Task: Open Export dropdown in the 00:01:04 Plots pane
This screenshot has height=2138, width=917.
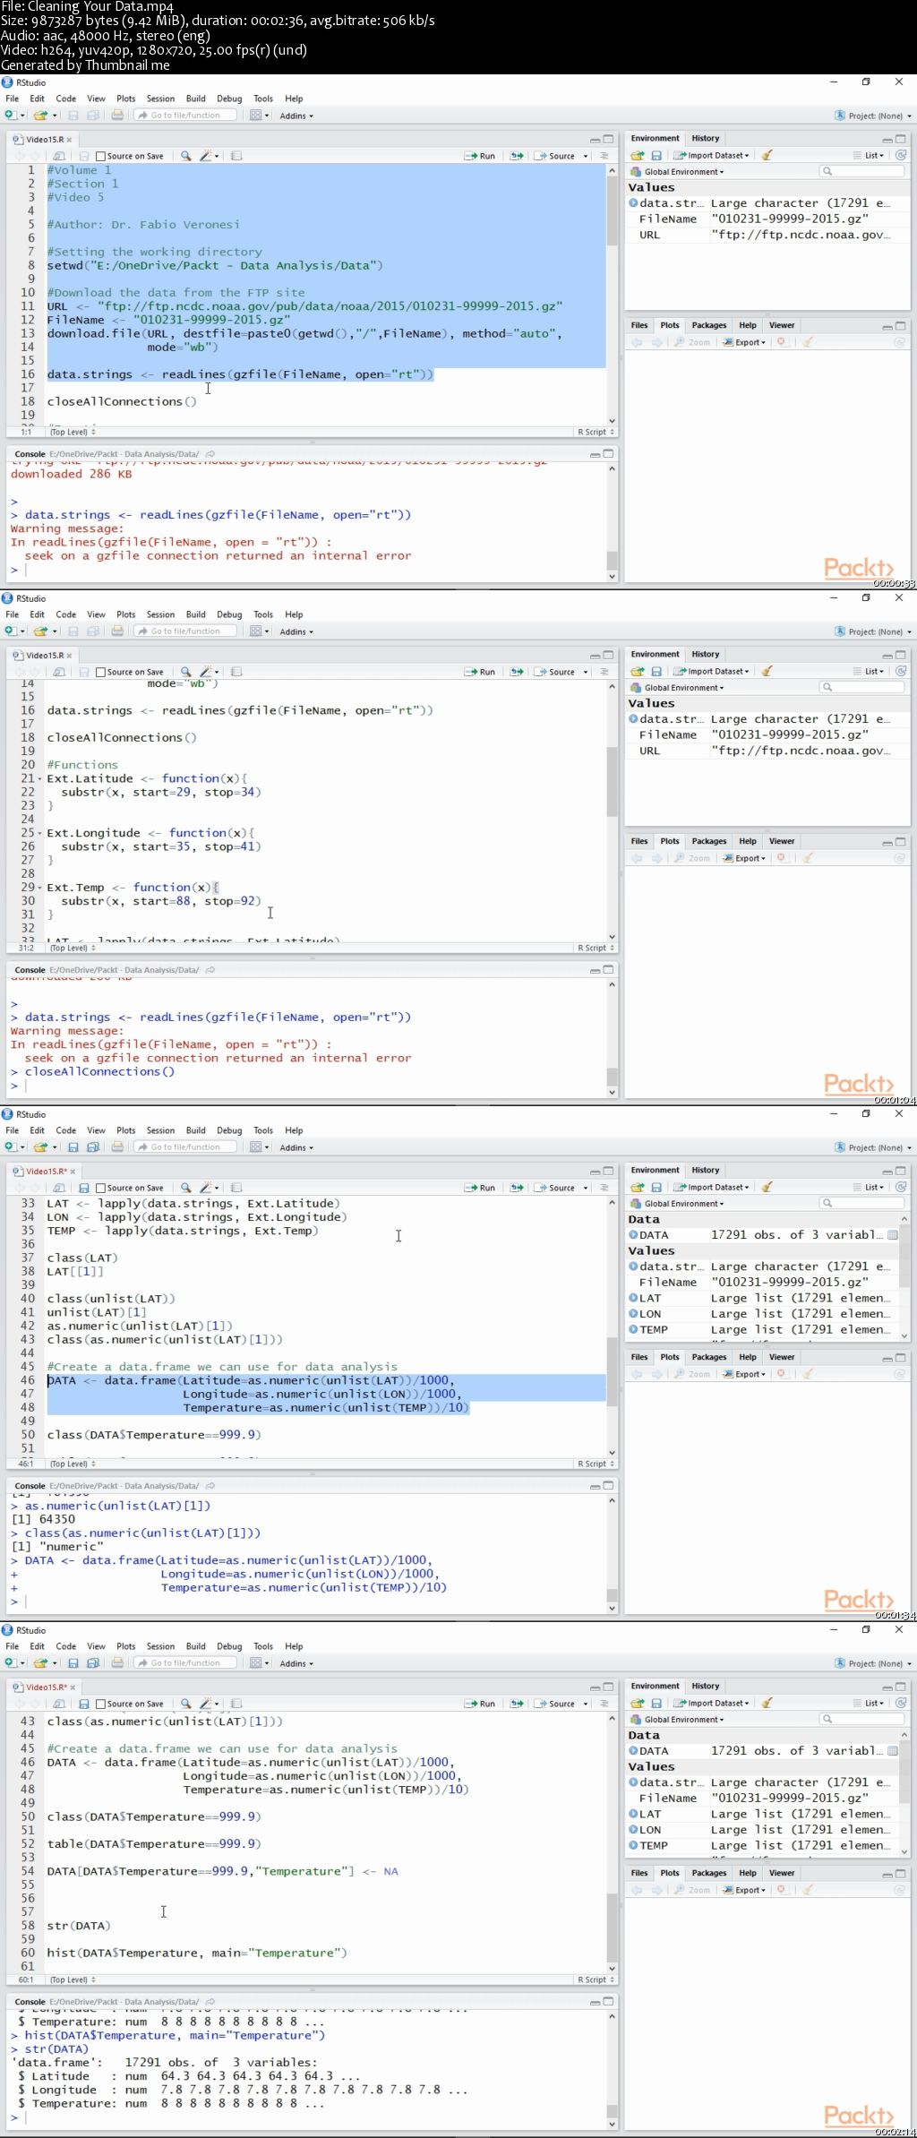Action: point(744,858)
